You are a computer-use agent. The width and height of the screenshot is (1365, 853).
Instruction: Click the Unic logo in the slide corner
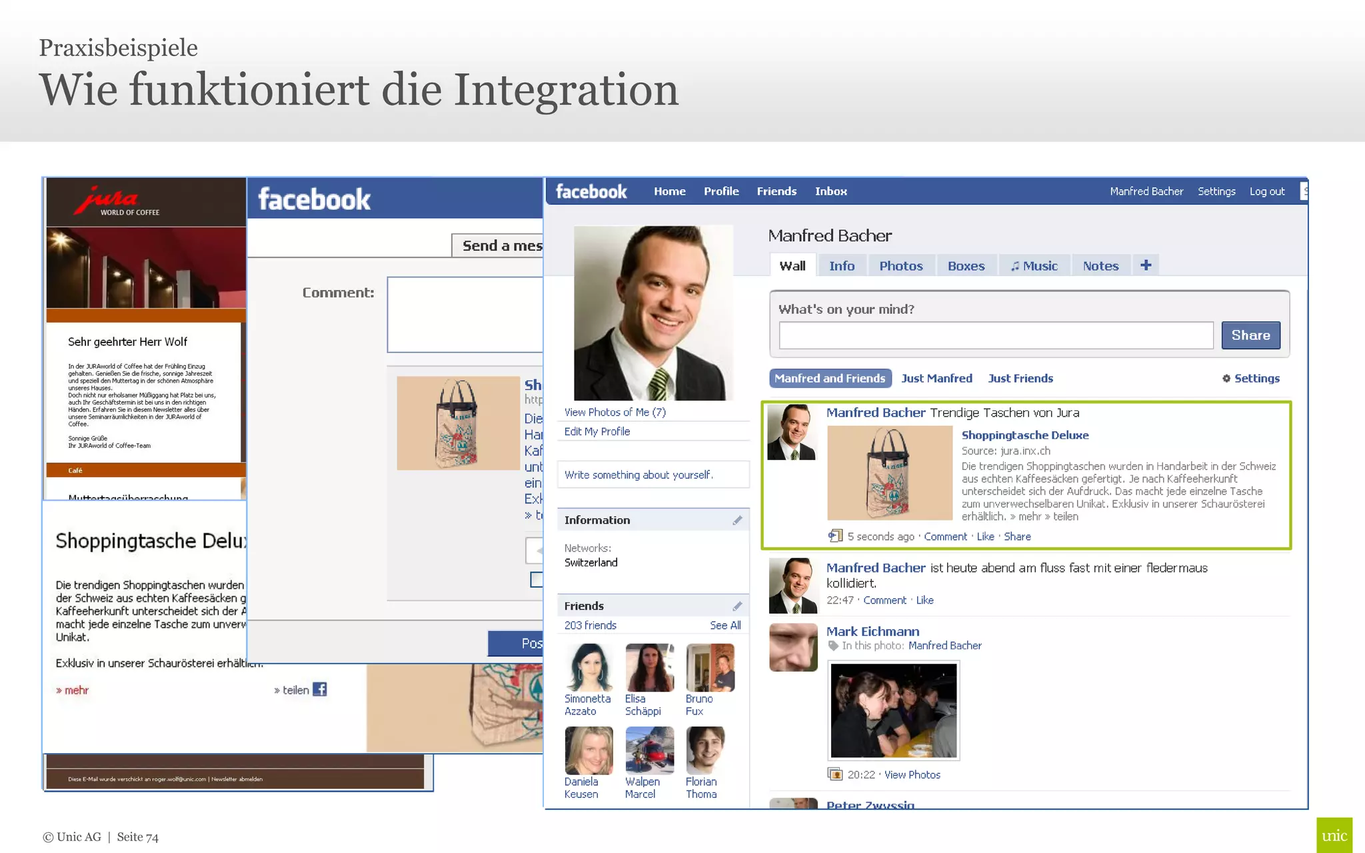1334,836
